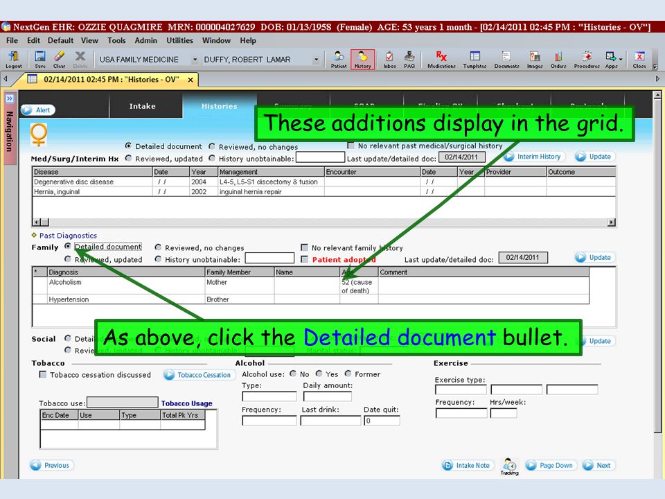Open the View menu
The width and height of the screenshot is (665, 499).
[x=89, y=40]
